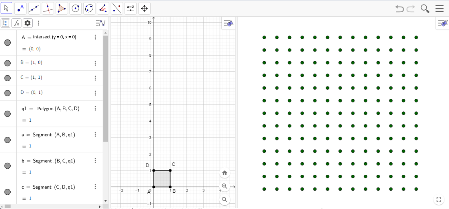Select the Angle measurement tool

tap(103, 8)
